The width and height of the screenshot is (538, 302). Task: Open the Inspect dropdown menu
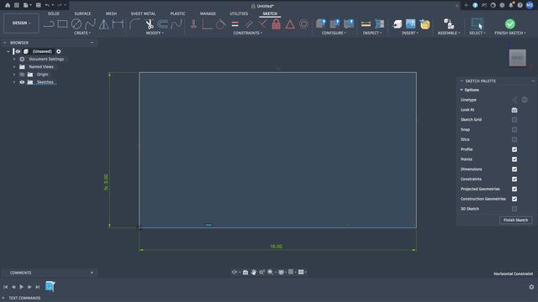[372, 33]
